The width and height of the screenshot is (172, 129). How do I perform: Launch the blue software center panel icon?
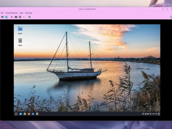(20, 114)
